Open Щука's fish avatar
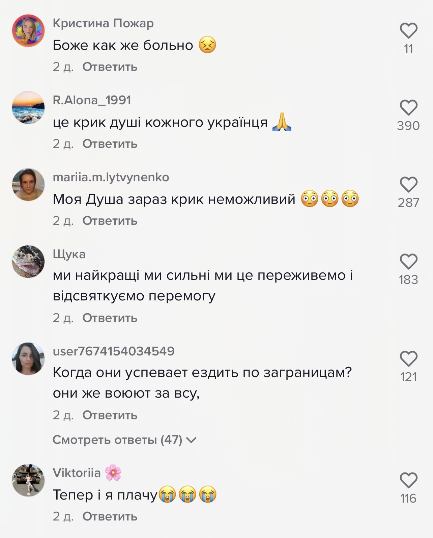Image resolution: width=433 pixels, height=538 pixels. tap(28, 262)
